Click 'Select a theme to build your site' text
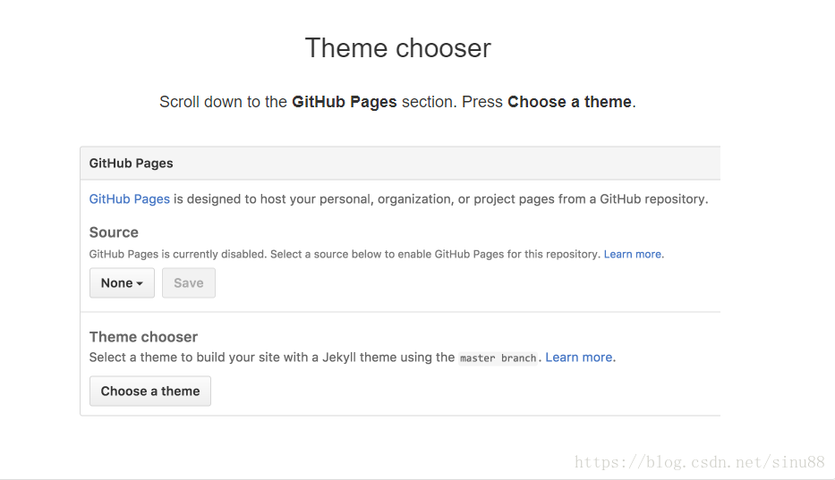 271,358
